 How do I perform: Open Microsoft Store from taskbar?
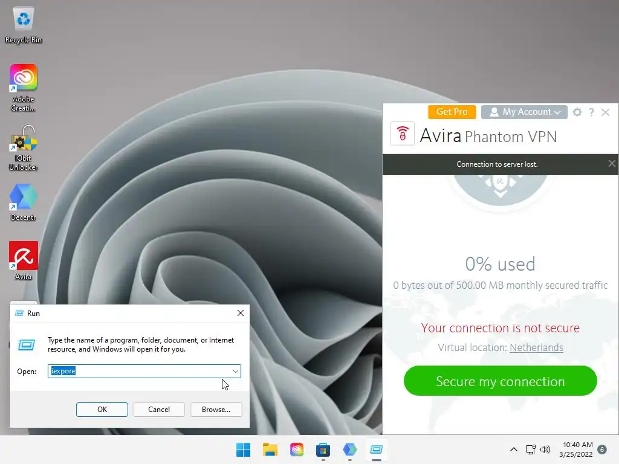(x=323, y=449)
